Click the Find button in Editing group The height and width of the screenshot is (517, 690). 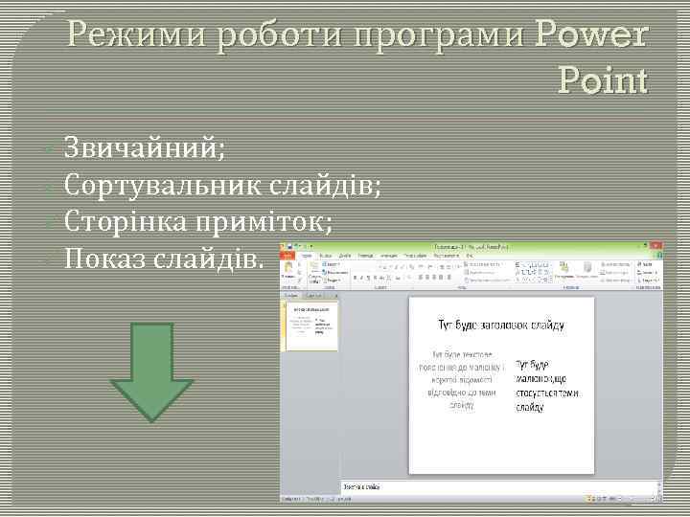[x=644, y=264]
